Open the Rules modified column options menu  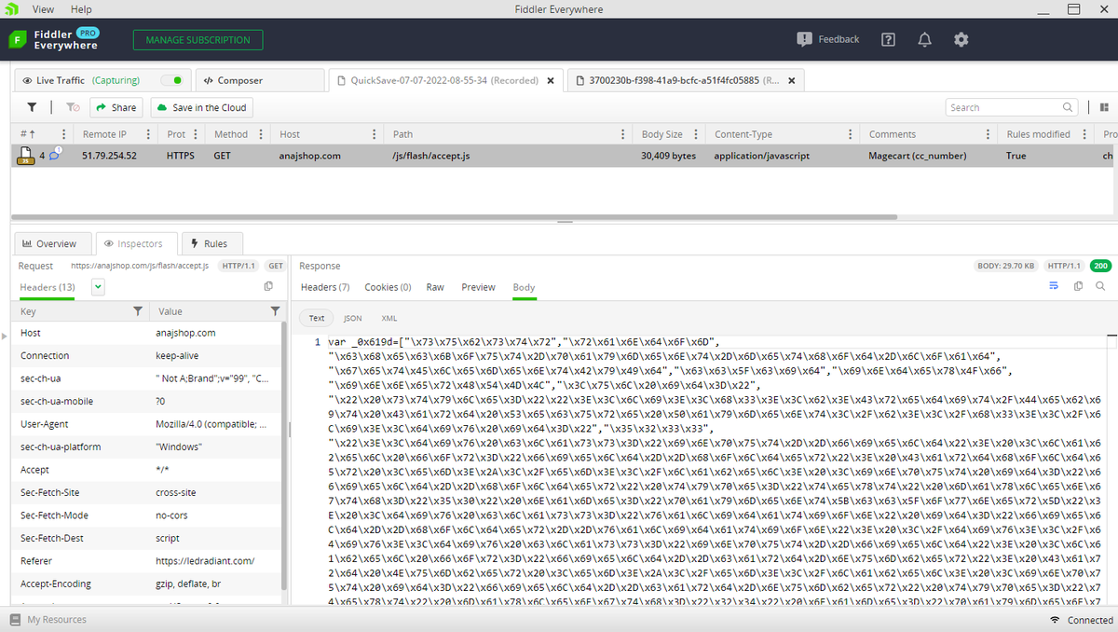1084,134
